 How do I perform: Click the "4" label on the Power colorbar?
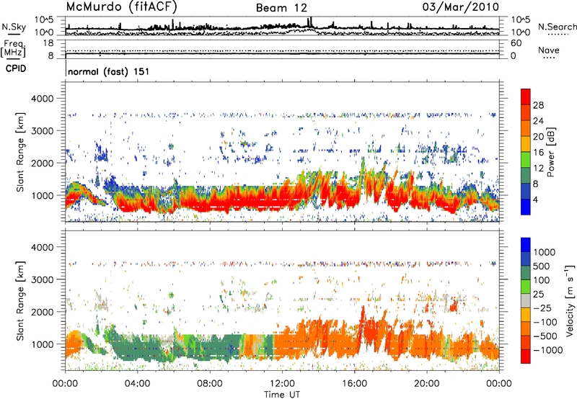[x=535, y=200]
